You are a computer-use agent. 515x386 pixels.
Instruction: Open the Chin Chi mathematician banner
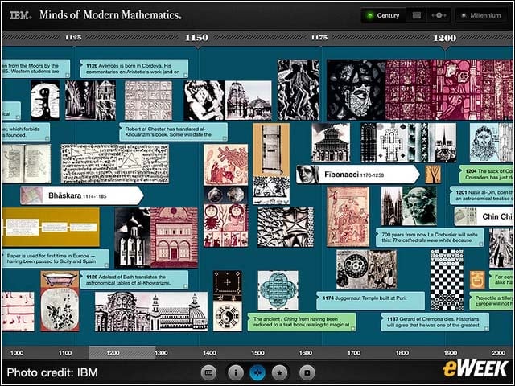[484, 216]
